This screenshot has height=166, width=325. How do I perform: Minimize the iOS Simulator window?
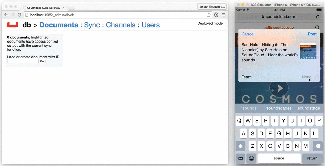[x=243, y=5]
